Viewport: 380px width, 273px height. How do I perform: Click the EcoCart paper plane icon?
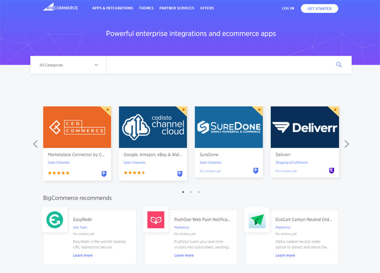(257, 220)
